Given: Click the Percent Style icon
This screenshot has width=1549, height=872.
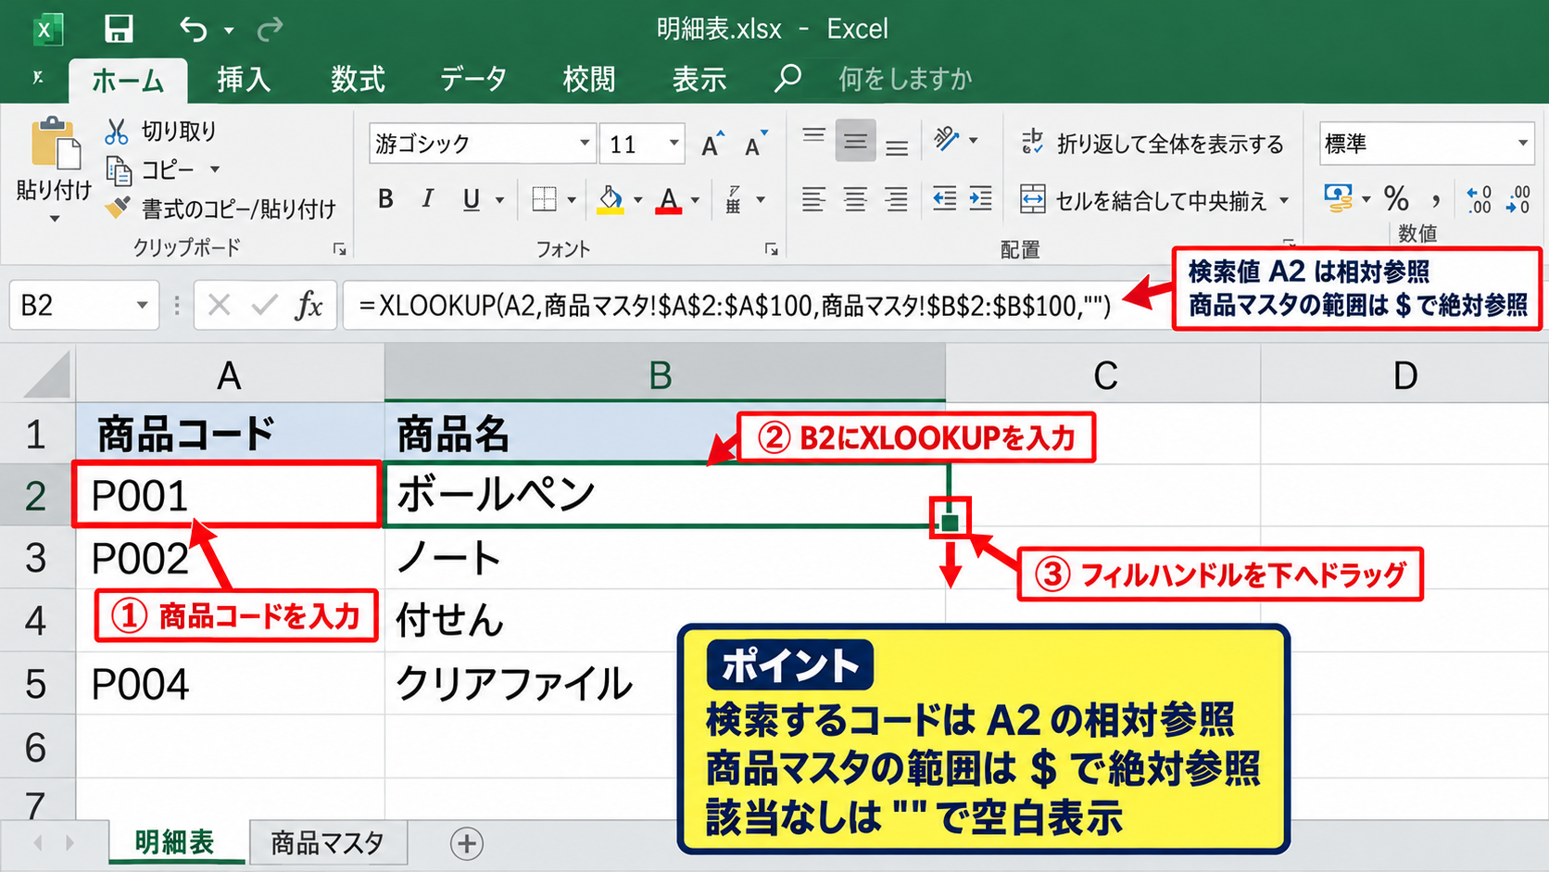Looking at the screenshot, I should (x=1396, y=198).
